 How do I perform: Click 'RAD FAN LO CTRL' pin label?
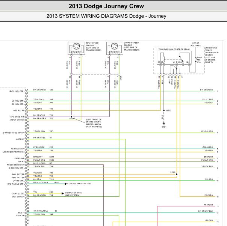point(16,184)
